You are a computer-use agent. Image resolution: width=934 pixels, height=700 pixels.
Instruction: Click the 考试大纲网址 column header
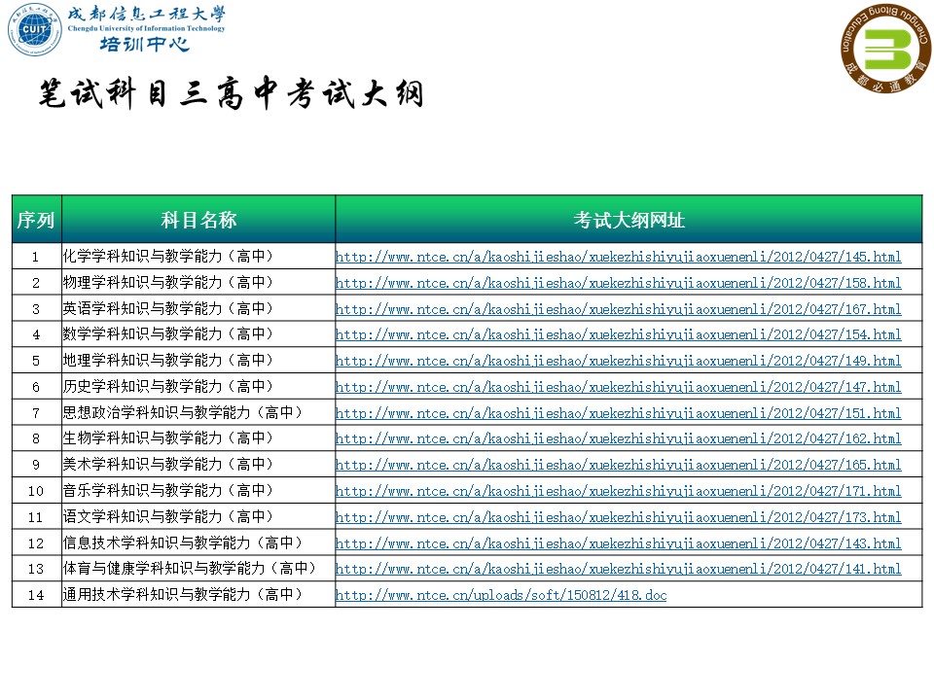click(x=629, y=220)
